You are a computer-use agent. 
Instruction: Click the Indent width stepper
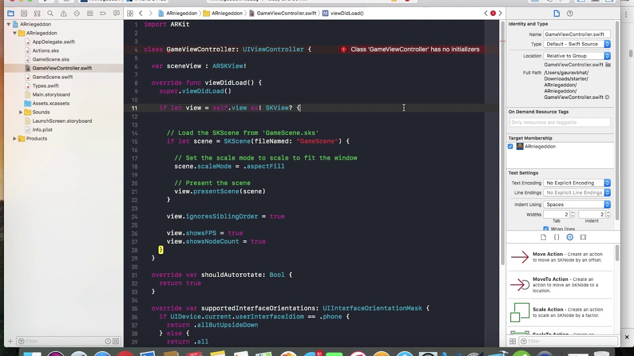[608, 215]
